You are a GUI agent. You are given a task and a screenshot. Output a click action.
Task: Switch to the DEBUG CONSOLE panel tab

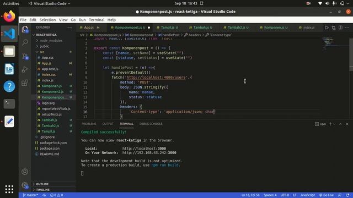coord(151,124)
